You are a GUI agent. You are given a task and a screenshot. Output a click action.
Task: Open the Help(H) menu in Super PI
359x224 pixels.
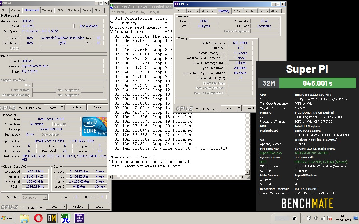154,12
